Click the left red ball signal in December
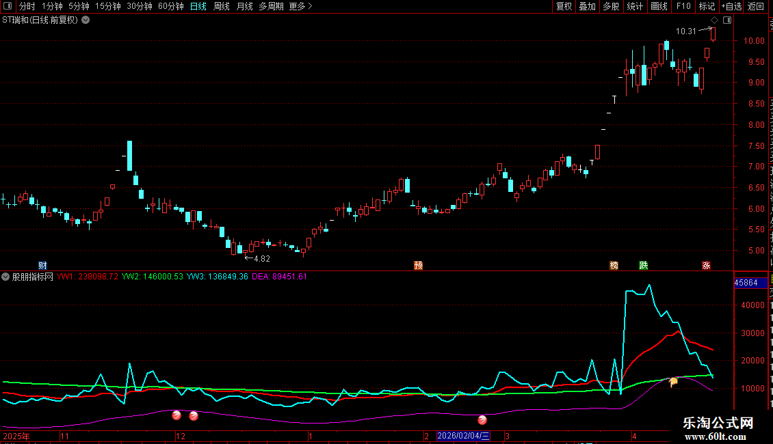The width and height of the screenshot is (773, 444). coord(176,415)
